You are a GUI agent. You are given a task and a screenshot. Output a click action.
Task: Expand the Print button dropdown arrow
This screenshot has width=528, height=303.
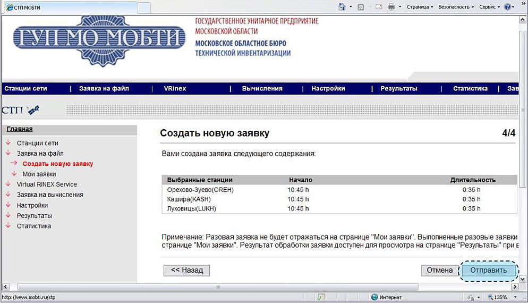coord(400,7)
